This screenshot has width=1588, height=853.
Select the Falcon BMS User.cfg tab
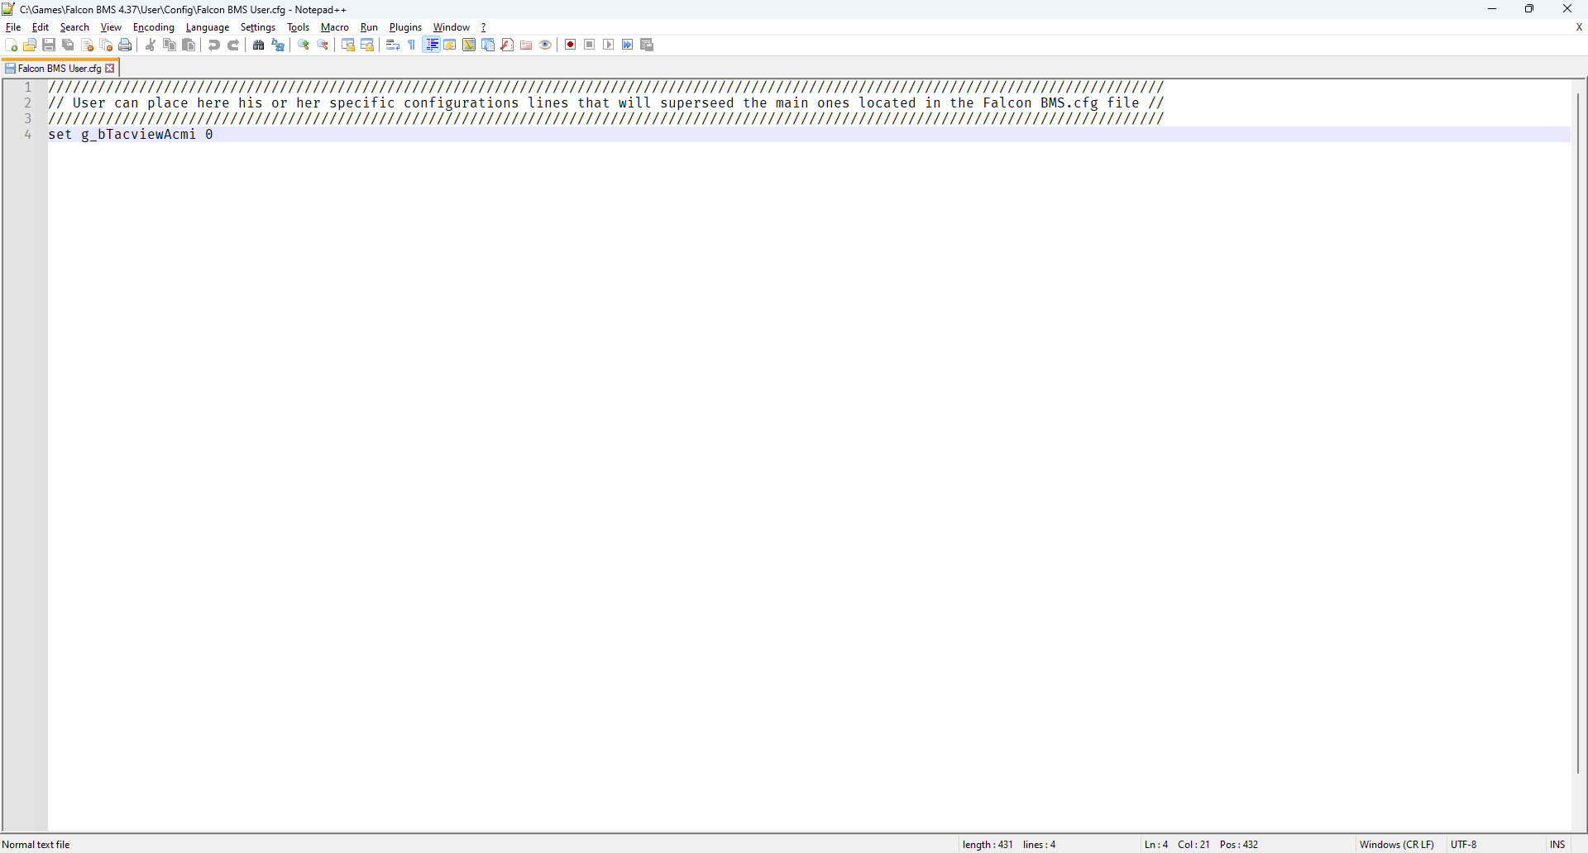tap(59, 69)
